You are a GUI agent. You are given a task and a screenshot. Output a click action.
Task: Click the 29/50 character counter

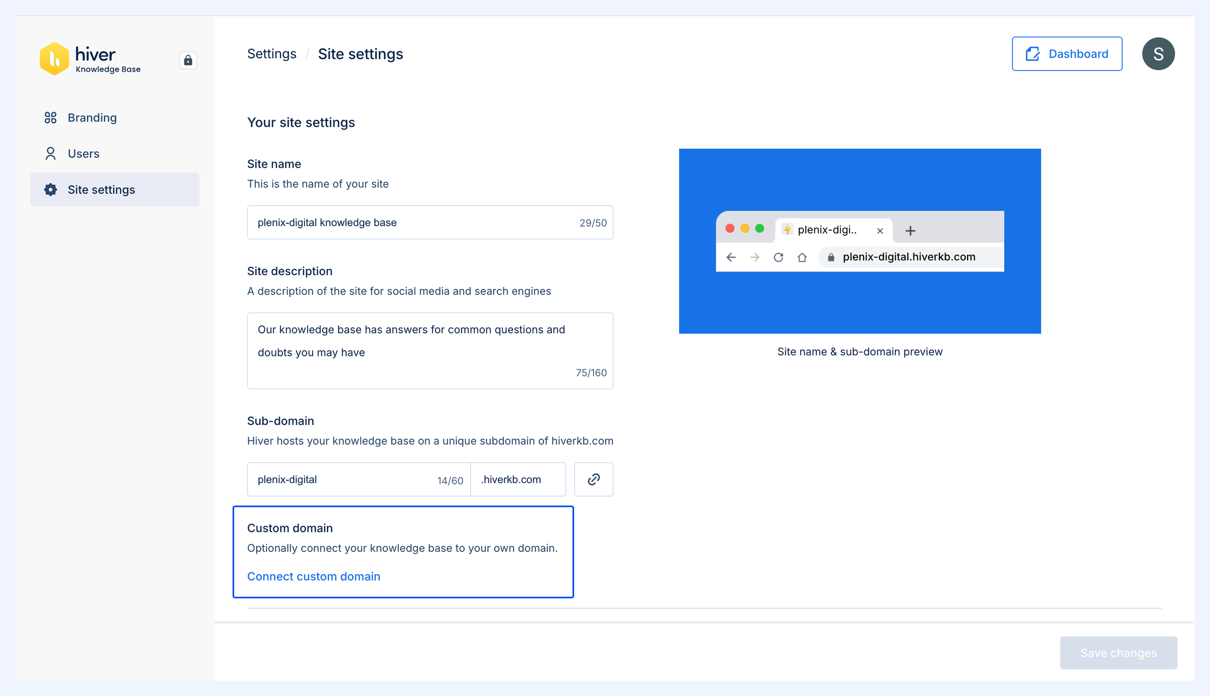593,223
